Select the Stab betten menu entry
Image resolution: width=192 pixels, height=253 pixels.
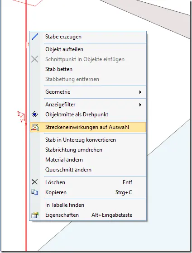tap(59, 69)
